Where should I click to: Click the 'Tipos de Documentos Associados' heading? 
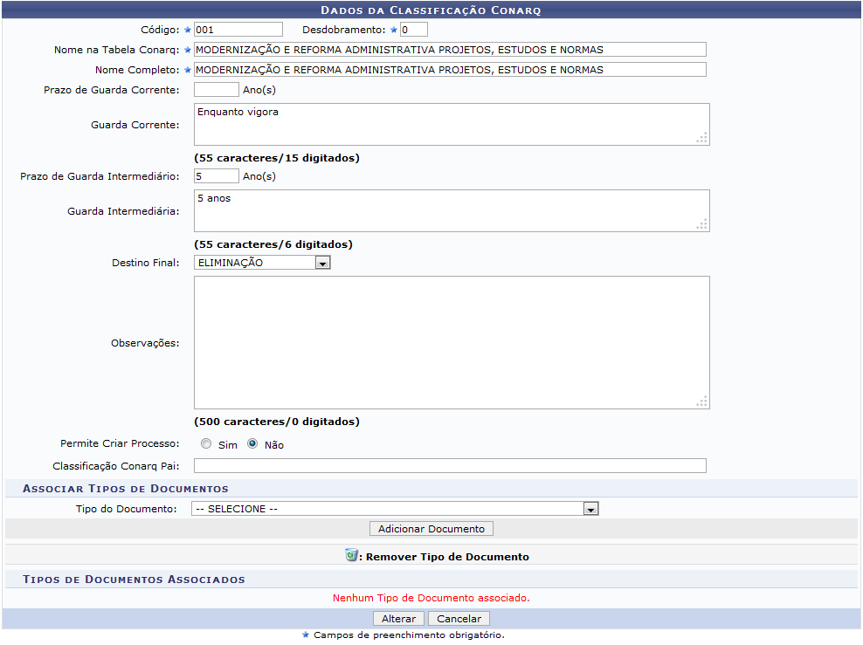(x=134, y=580)
